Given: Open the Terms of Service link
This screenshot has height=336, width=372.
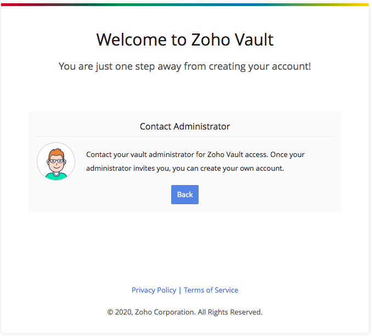Looking at the screenshot, I should [x=211, y=290].
